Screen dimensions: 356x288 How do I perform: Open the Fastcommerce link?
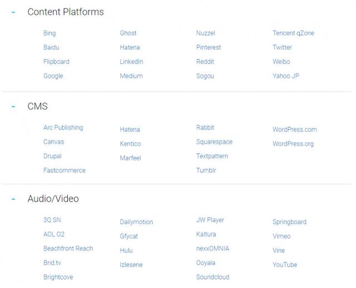[65, 171]
